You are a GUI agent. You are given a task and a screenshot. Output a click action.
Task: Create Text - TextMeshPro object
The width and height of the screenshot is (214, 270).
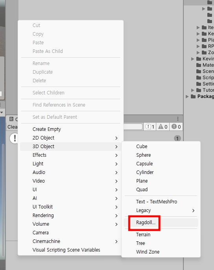point(161,202)
